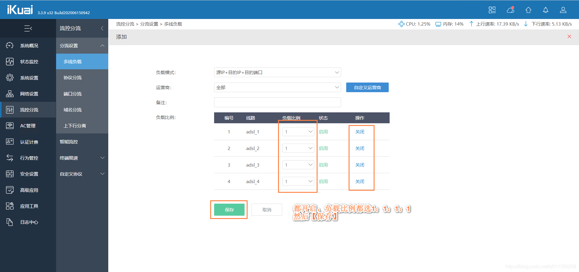Open adsl_3 load ratio dropdown

click(298, 165)
